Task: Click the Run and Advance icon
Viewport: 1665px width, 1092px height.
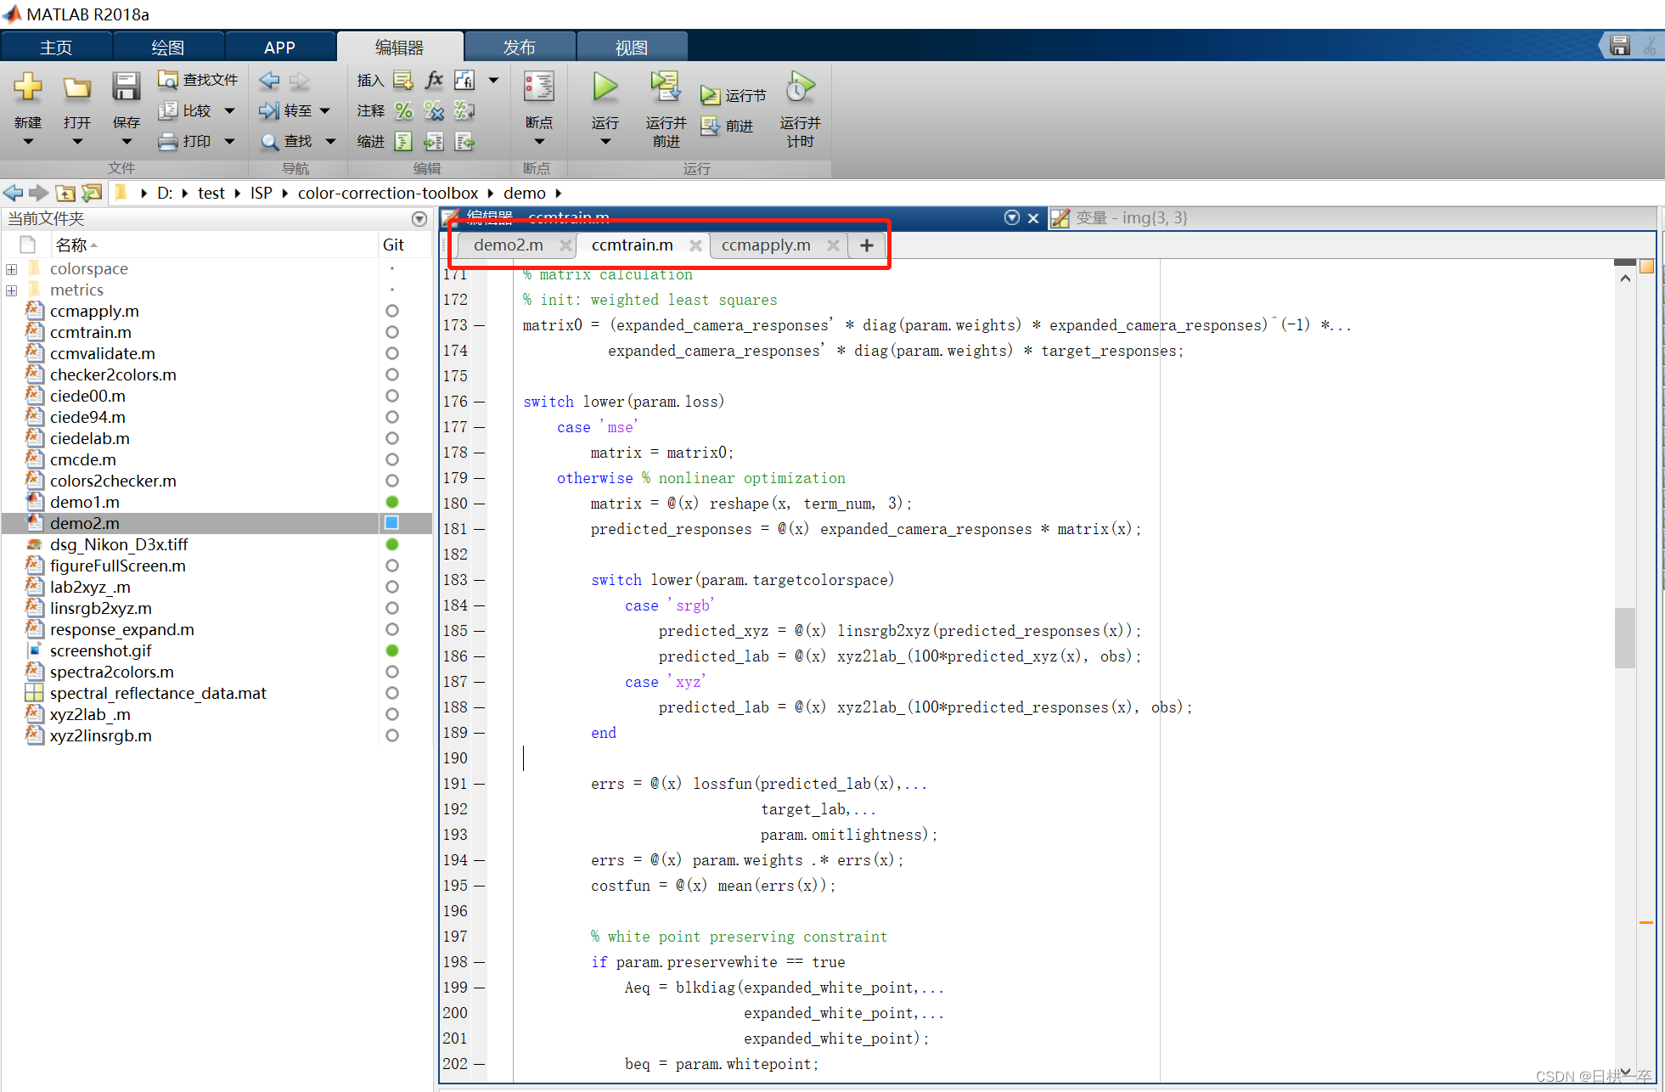Action: [x=666, y=87]
